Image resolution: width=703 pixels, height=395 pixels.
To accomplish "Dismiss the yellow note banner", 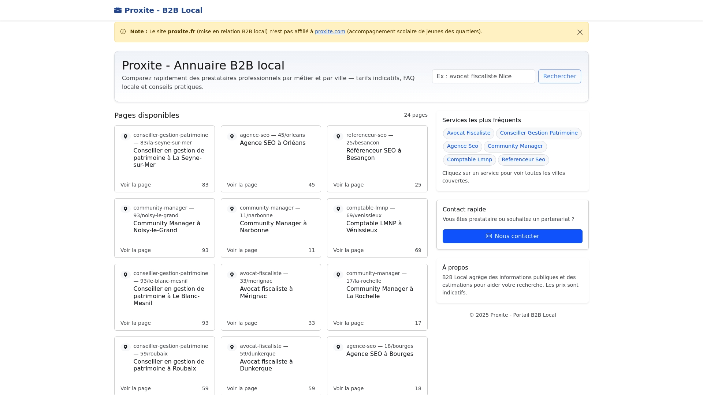I will [x=580, y=32].
